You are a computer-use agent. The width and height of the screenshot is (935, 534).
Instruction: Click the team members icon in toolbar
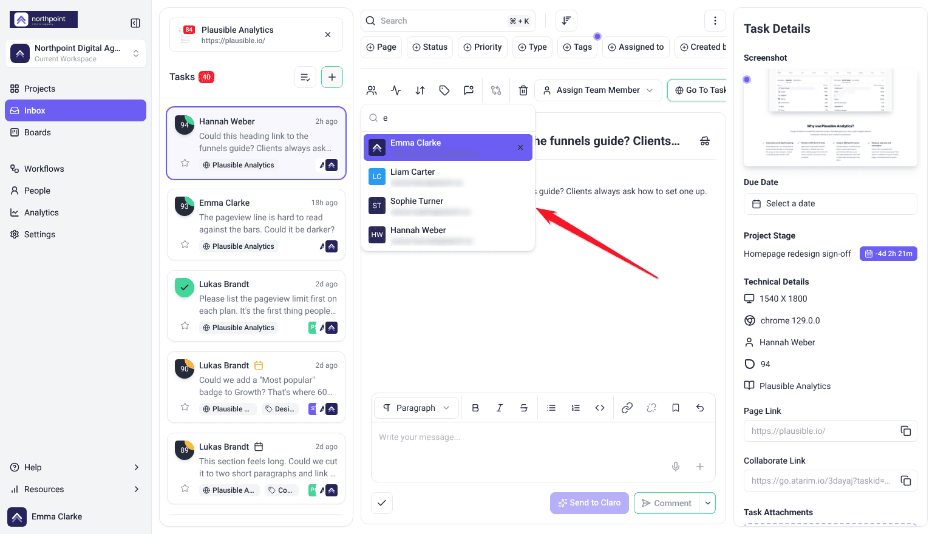coord(372,90)
